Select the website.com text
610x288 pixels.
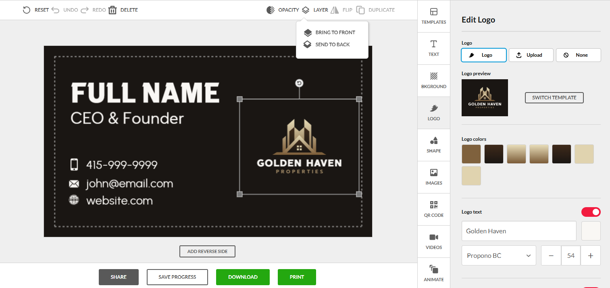pos(119,200)
